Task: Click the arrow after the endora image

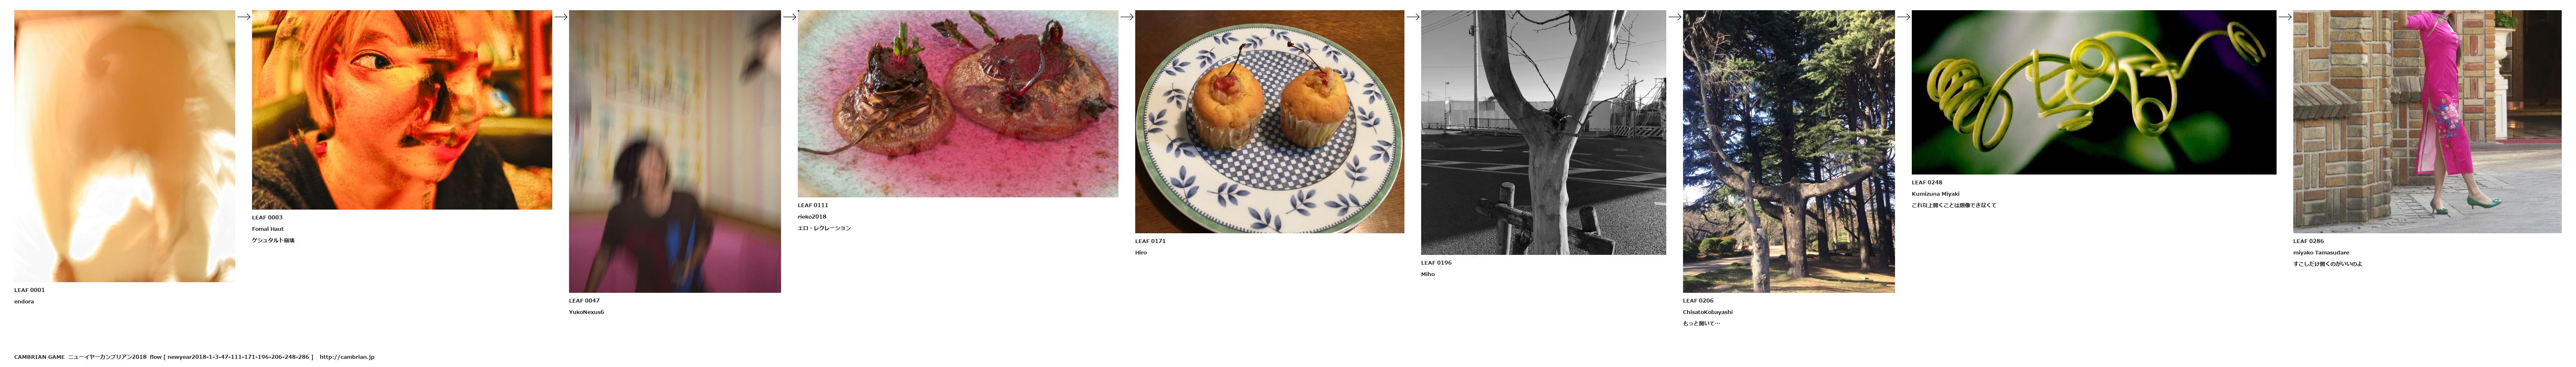Action: click(x=243, y=17)
